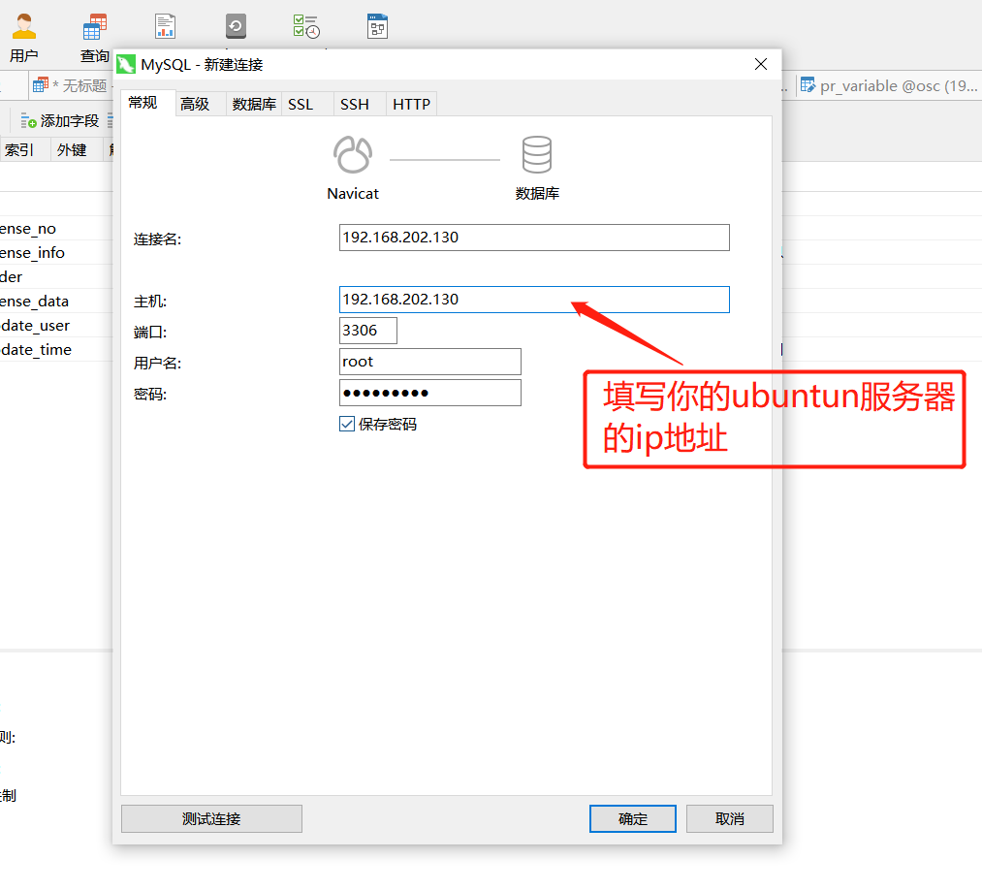The image size is (982, 891).
Task: Open the 外键 tab in background window
Action: (77, 150)
